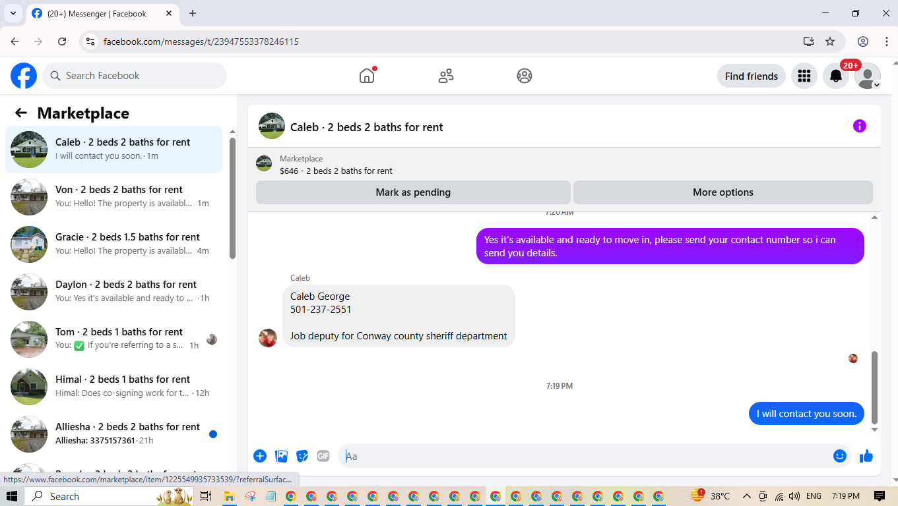Open the tab search dropdown arrow
Viewport: 898px width, 506px height.
pyautogui.click(x=13, y=13)
